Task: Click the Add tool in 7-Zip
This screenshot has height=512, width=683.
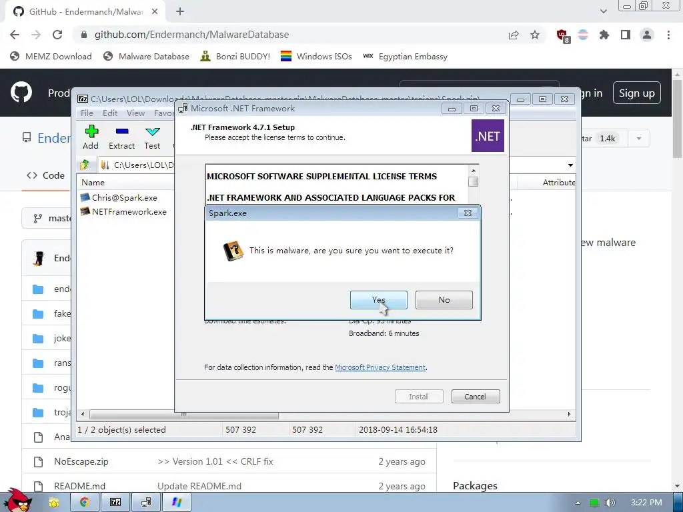Action: (91, 137)
